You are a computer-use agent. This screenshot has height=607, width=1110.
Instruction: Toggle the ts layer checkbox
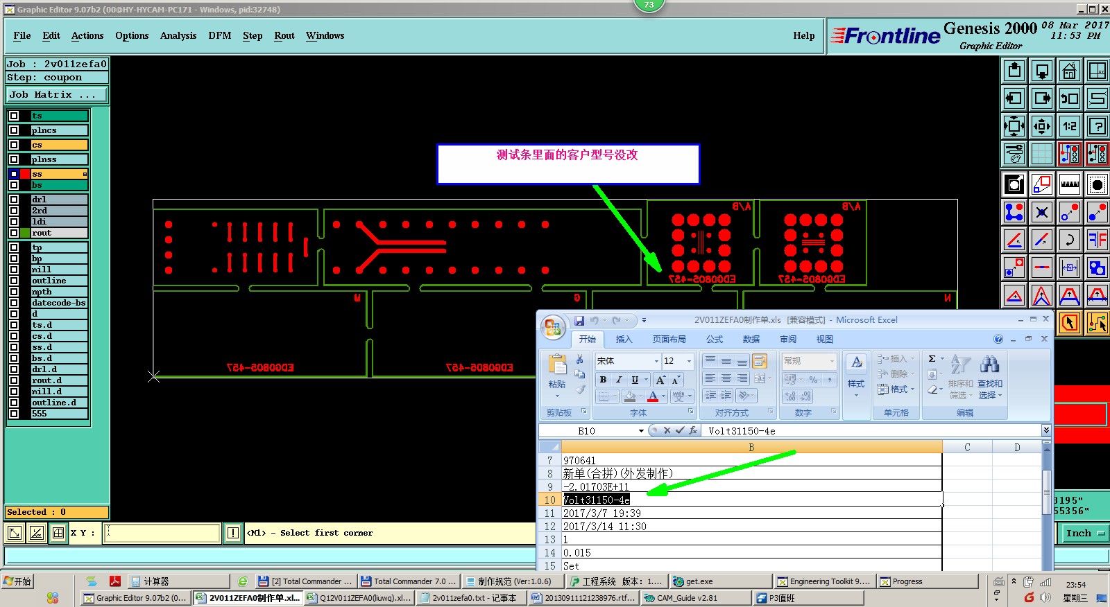(14, 116)
